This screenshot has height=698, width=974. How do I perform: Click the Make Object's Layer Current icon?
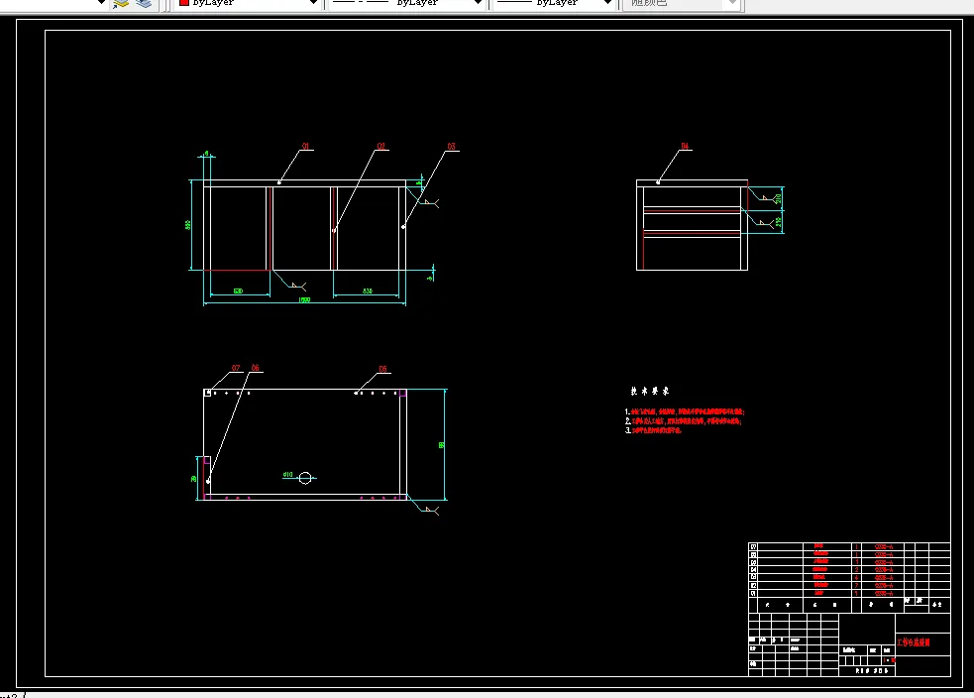pyautogui.click(x=121, y=3)
